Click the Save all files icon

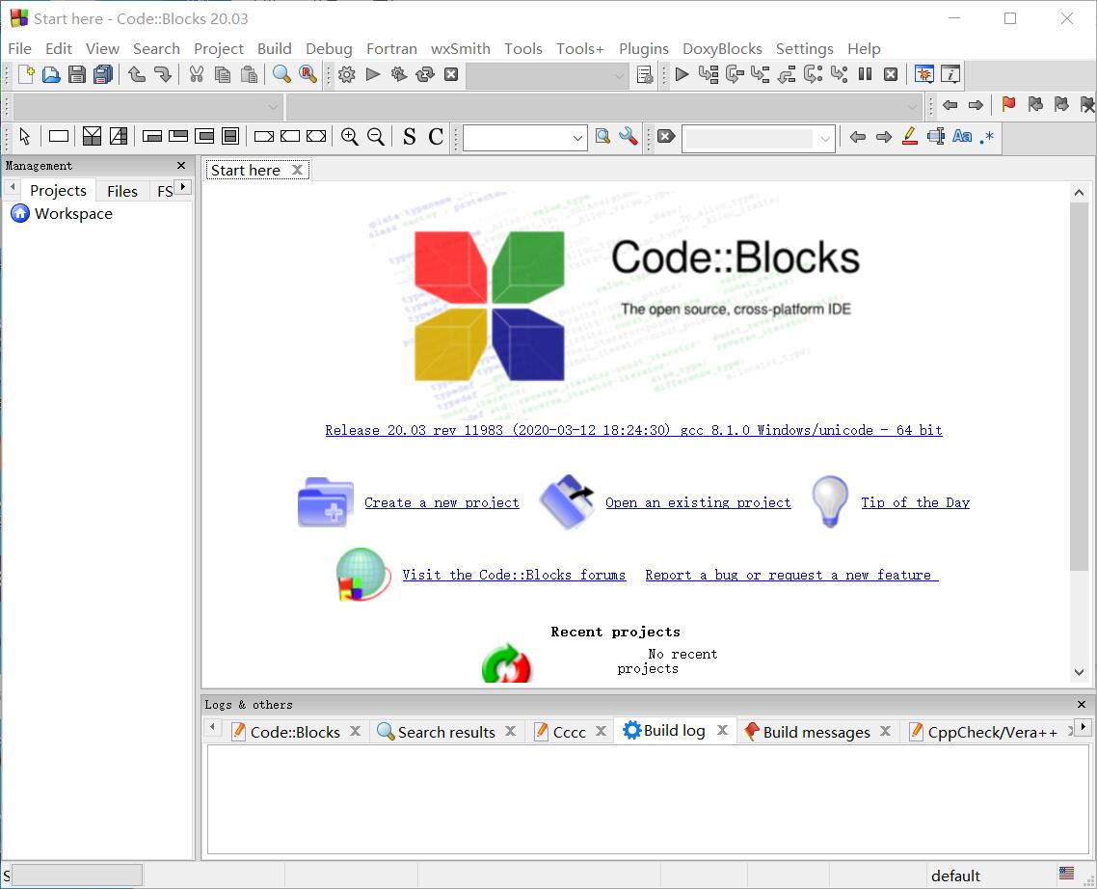coord(103,74)
